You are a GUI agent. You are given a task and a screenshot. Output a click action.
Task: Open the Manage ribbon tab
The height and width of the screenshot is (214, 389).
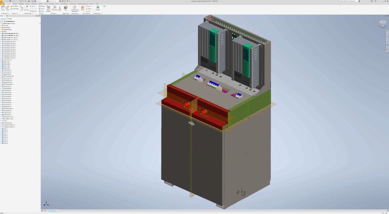click(x=51, y=3)
